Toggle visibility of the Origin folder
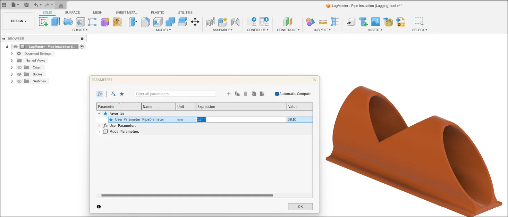 coord(19,67)
